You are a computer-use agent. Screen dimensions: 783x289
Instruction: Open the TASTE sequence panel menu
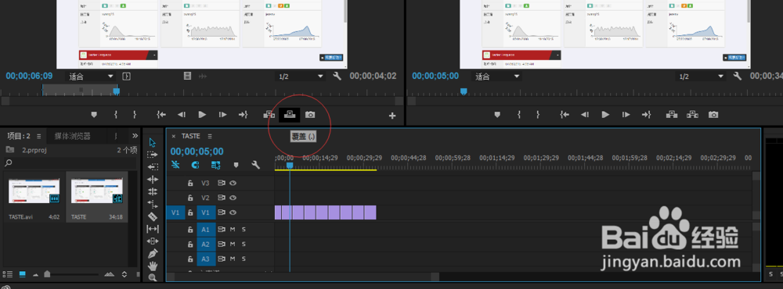pyautogui.click(x=210, y=136)
